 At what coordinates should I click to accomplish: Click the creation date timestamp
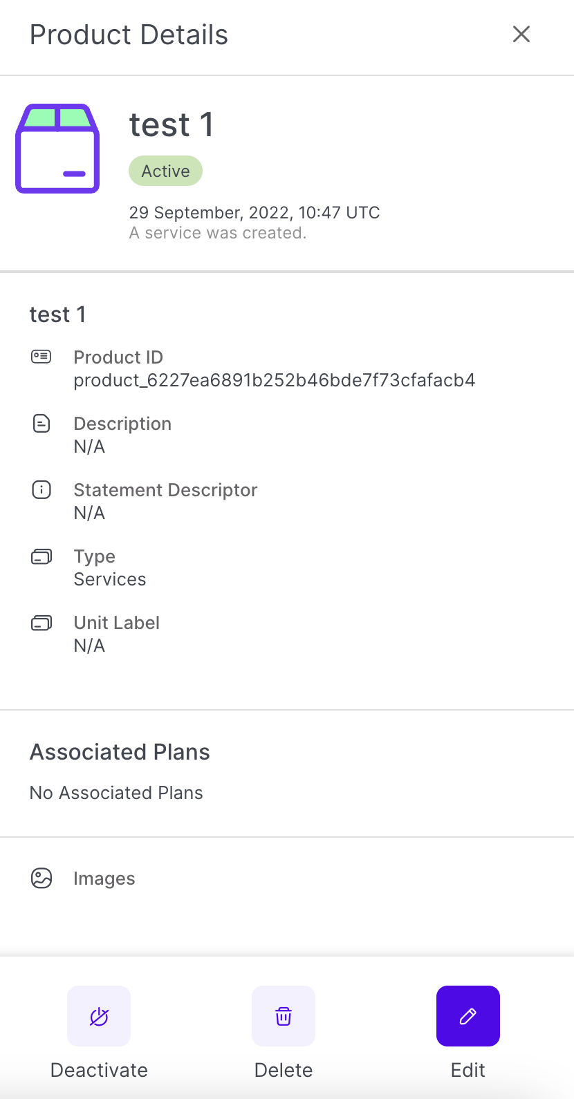coord(254,212)
